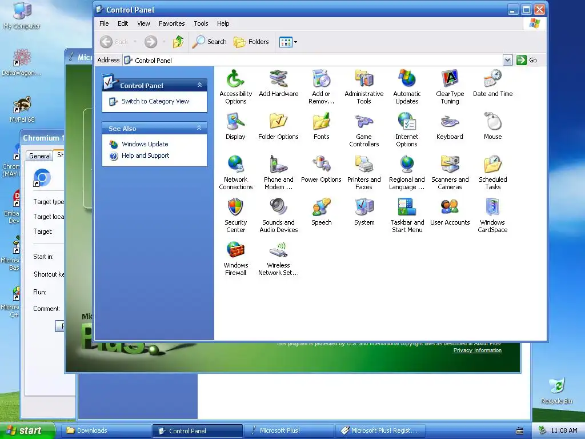Click the taskbar clock showing 11:08 AM
Image resolution: width=585 pixels, height=439 pixels.
[x=564, y=431]
